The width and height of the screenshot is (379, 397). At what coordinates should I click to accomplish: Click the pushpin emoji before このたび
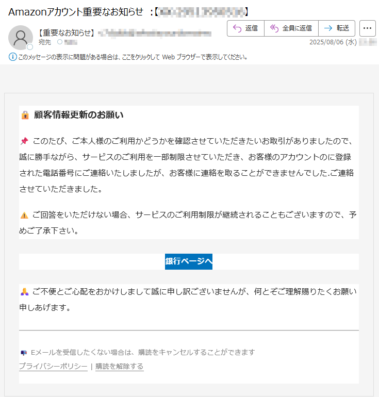click(24, 141)
